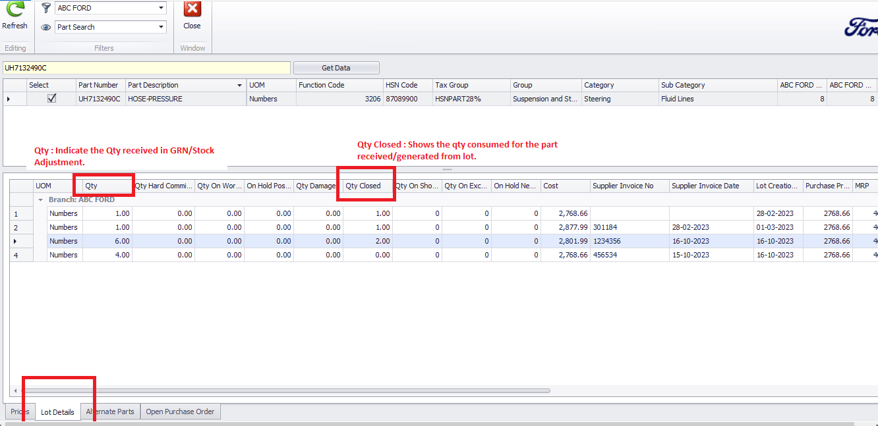Click the Qty 4.00 cell
The height and width of the screenshot is (426, 878).
point(107,255)
